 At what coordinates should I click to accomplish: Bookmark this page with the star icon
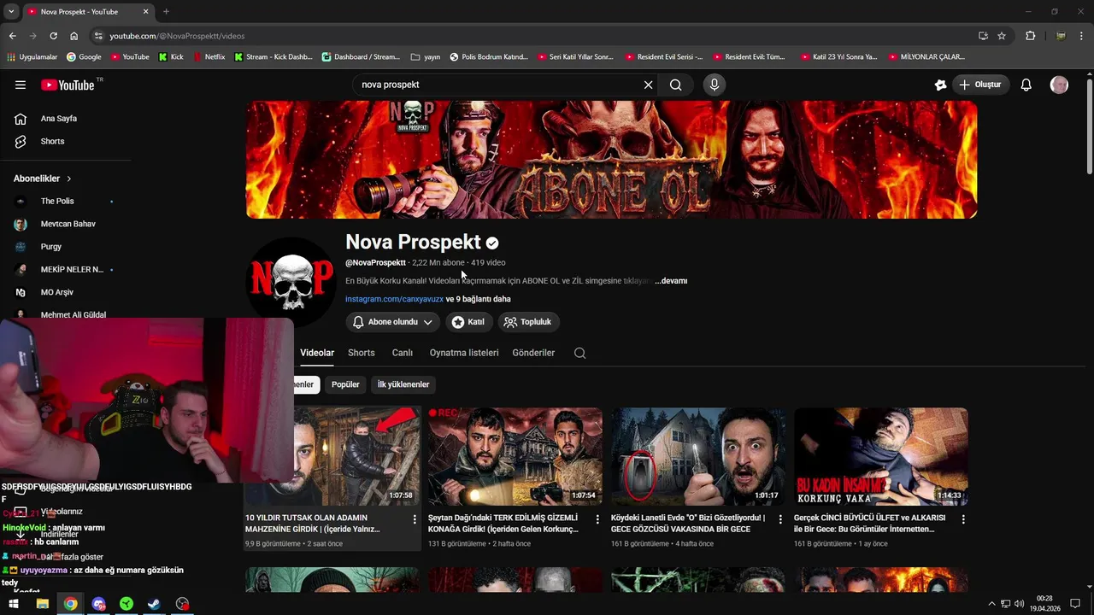click(x=1002, y=36)
